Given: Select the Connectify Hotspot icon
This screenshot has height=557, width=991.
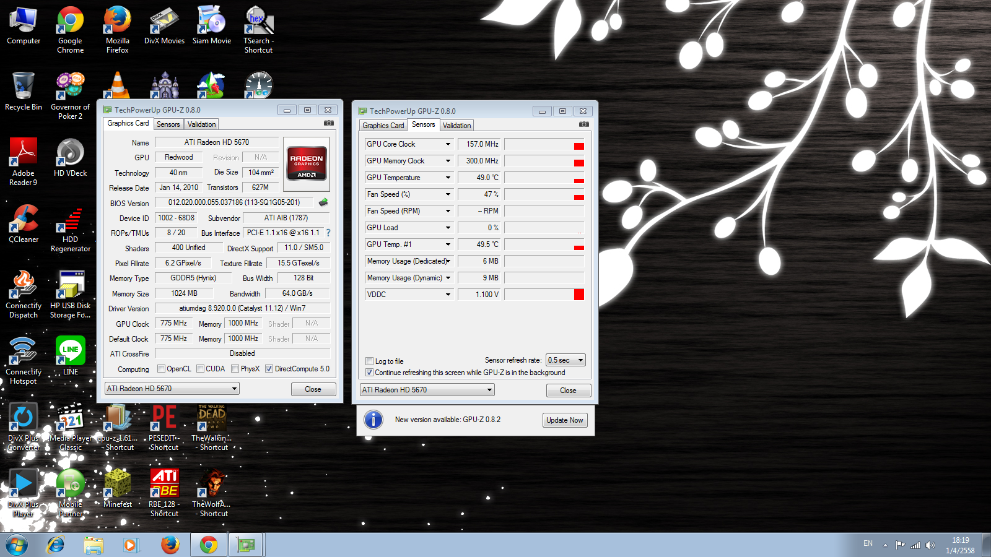Looking at the screenshot, I should (24, 361).
